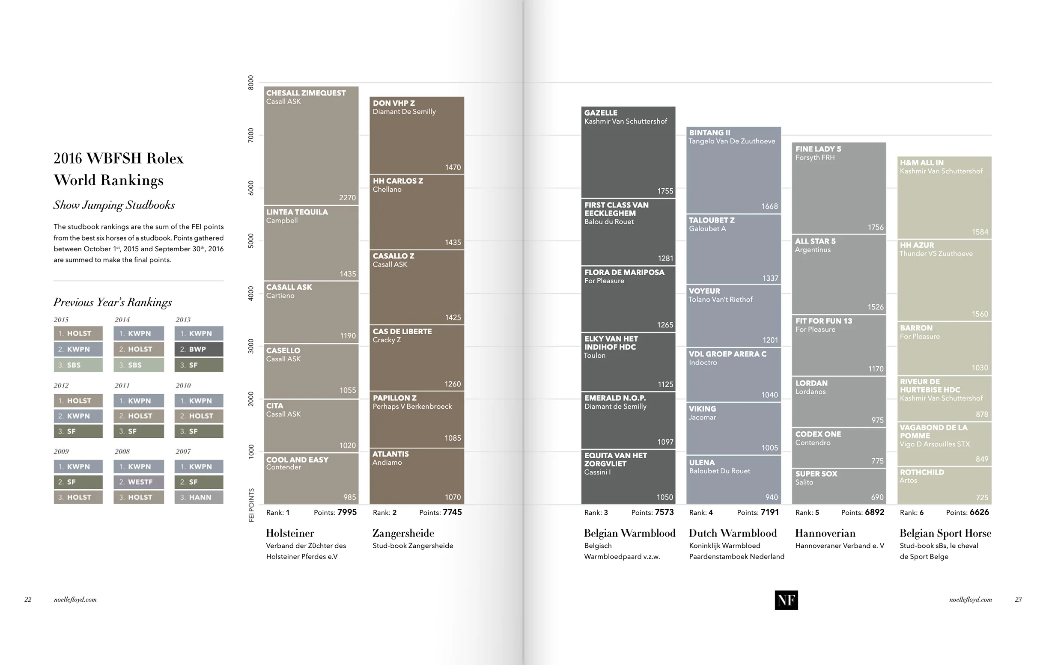Image resolution: width=1049 pixels, height=665 pixels.
Task: Click the NF logo at the page bottom
Action: coord(786,600)
